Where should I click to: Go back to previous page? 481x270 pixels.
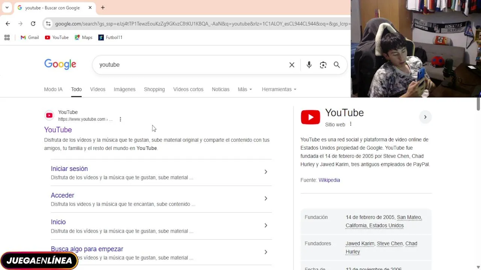tap(8, 24)
